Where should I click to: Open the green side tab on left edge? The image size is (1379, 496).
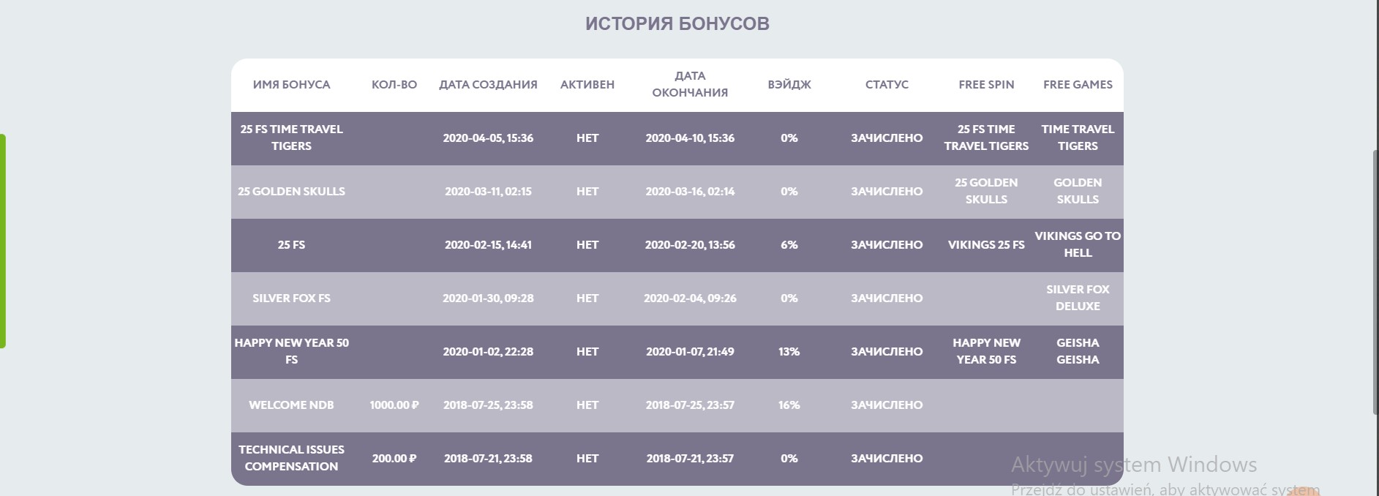3,241
